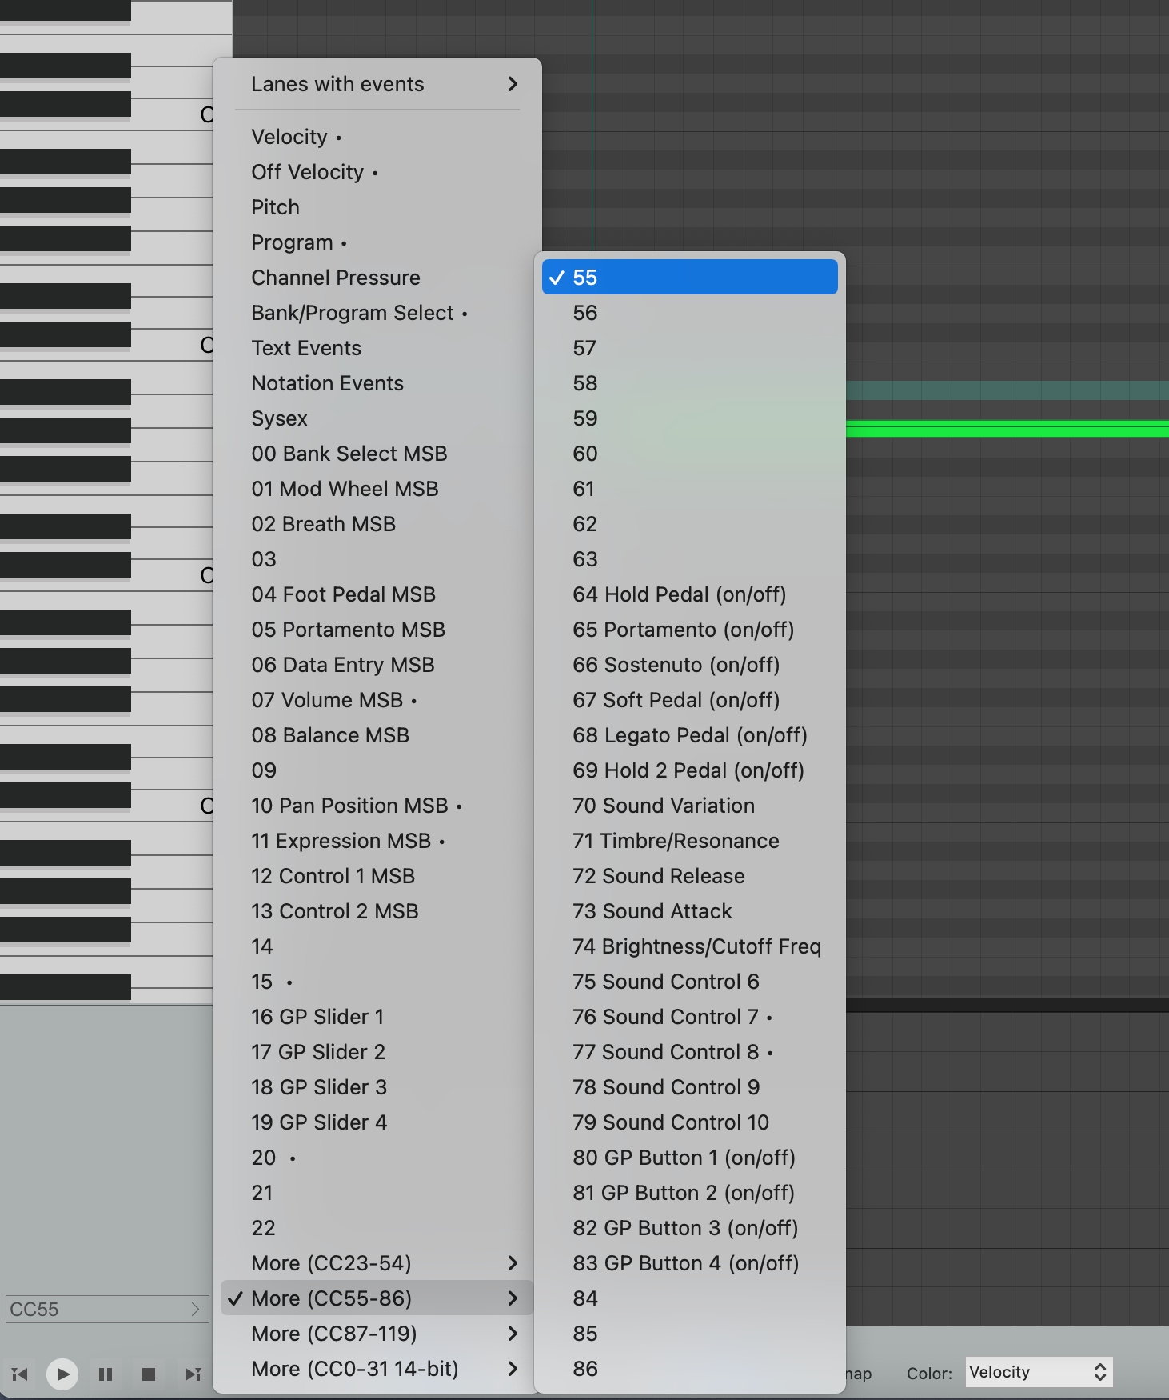Select 66 Sostenuto (on/off) controller
The width and height of the screenshot is (1169, 1400).
676,665
